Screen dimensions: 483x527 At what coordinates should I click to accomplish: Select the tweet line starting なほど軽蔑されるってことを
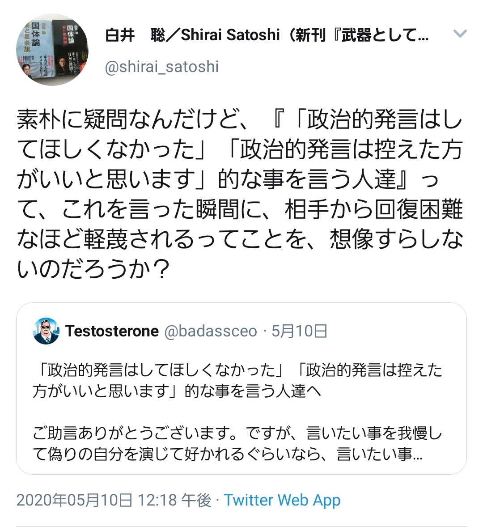(240, 239)
